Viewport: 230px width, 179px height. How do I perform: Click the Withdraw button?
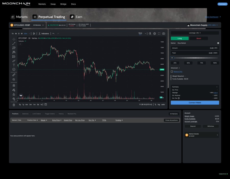pyautogui.click(x=211, y=126)
